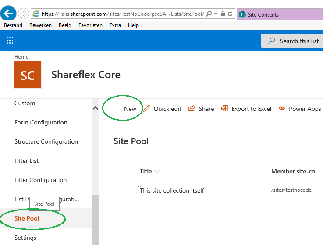323x245 pixels.
Task: Click the left navigation scrollbar thumb
Action: coord(95,220)
